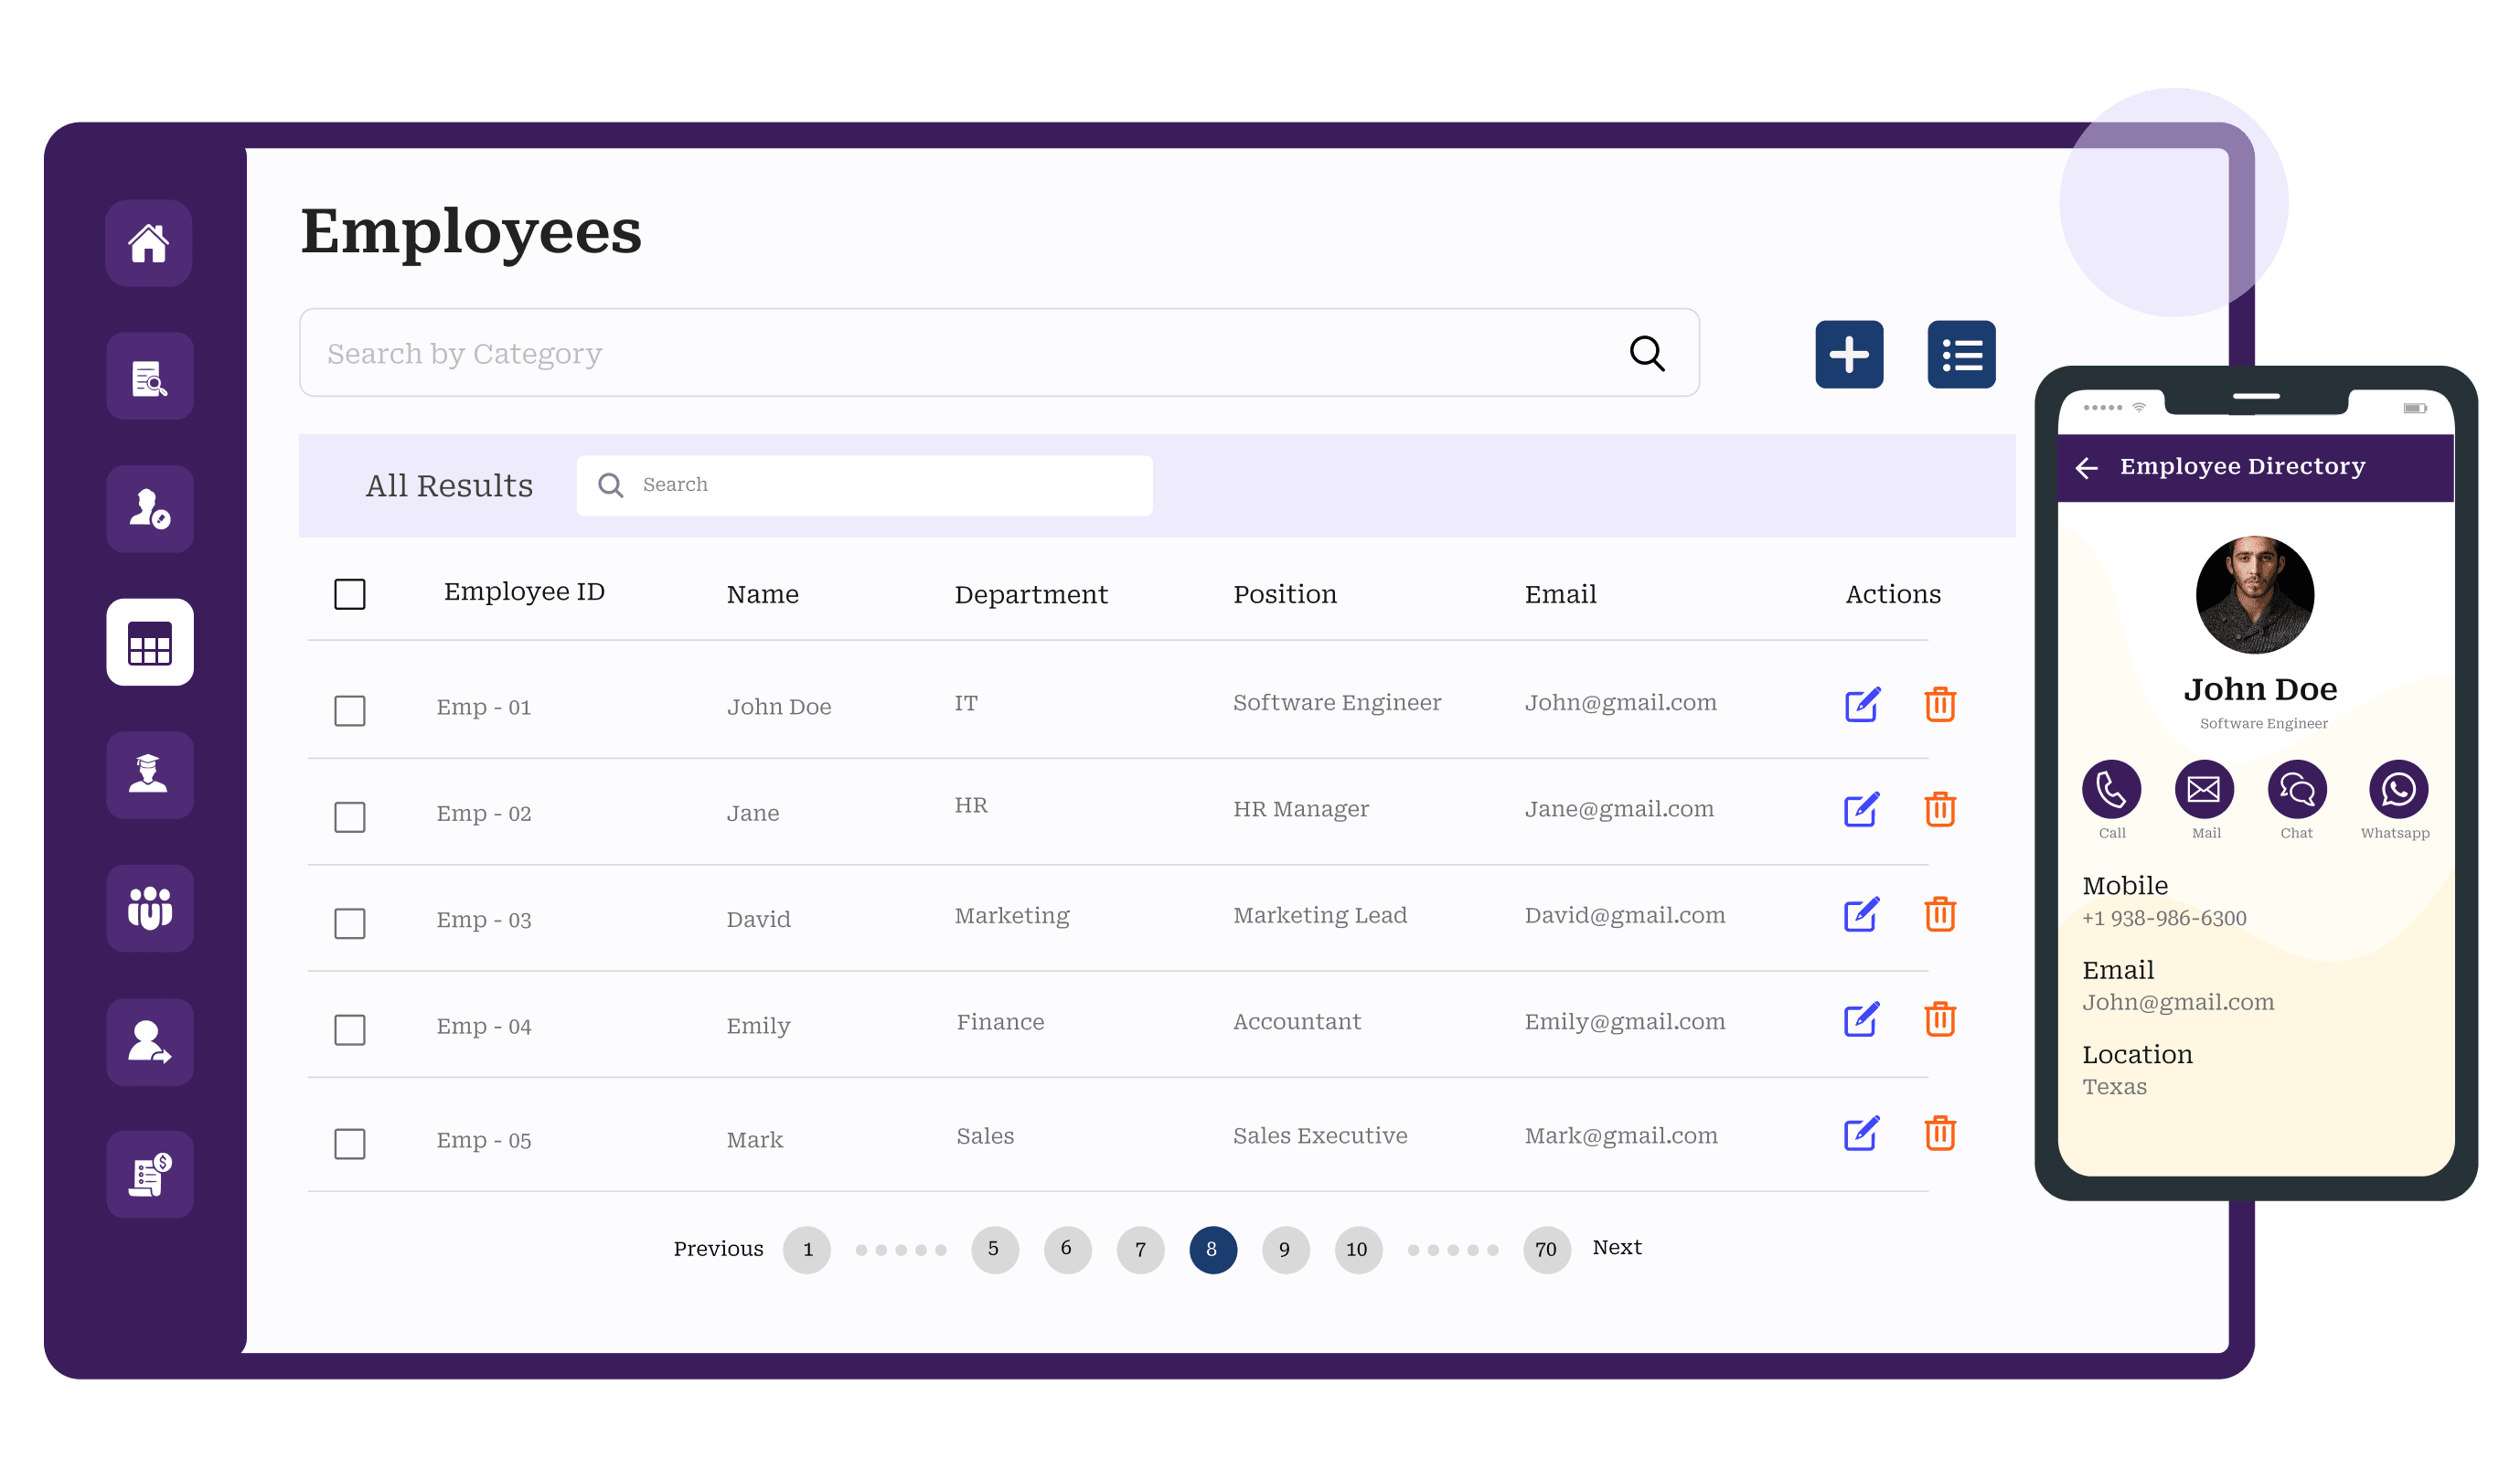Open the document search sidebar icon
Image resolution: width=2520 pixels, height=1470 pixels.
149,376
